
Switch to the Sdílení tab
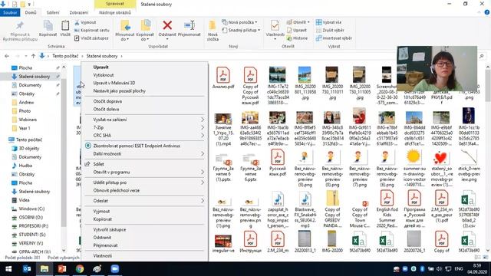click(53, 12)
